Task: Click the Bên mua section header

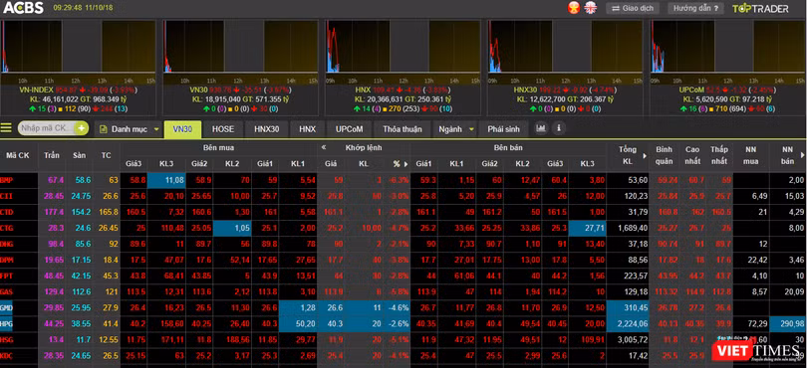Action: pos(219,147)
